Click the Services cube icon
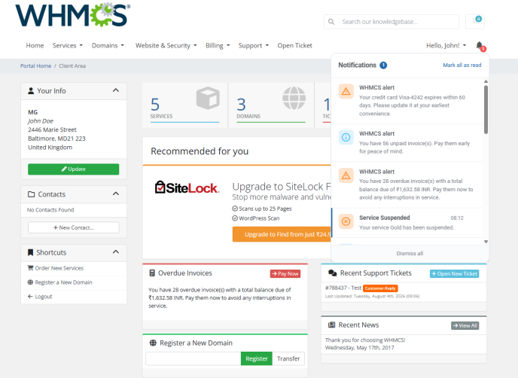 pyautogui.click(x=208, y=98)
